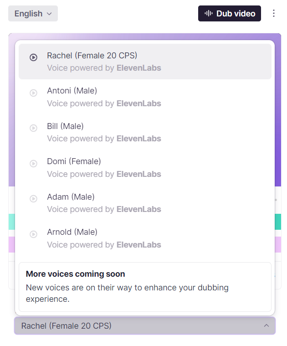Screen dimensions: 287x346
Task: Select Antoni (Male) voice option
Action: coord(145,97)
